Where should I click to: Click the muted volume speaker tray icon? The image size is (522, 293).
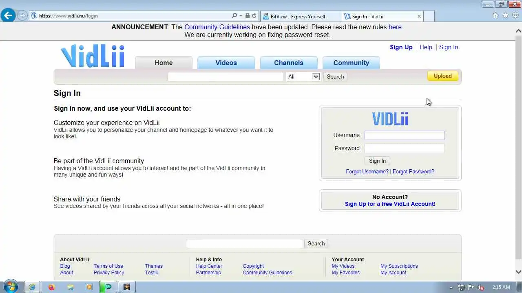tap(481, 287)
